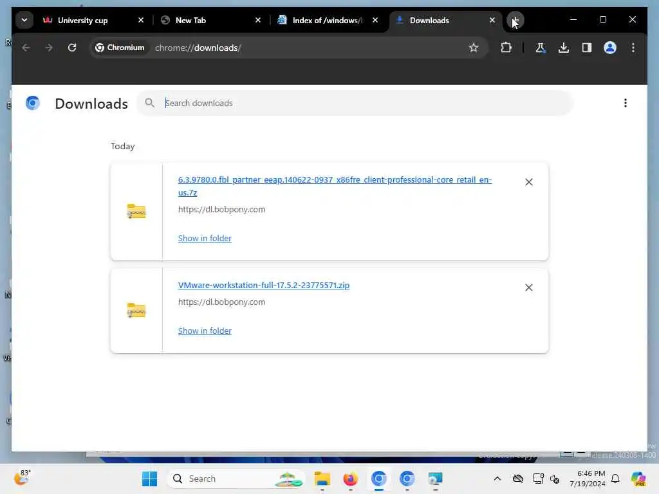The image size is (659, 494).
Task: Open the downloads toolbar icon
Action: click(x=564, y=48)
